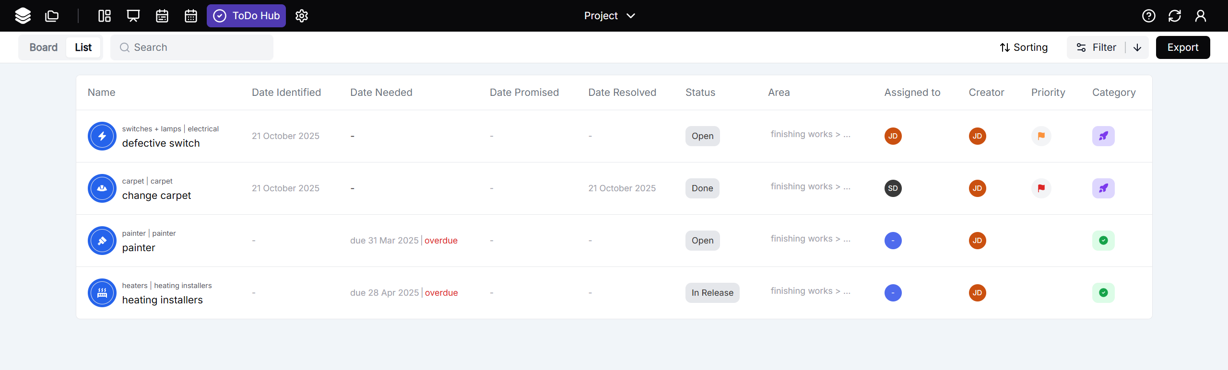Viewport: 1228px width, 370px height.
Task: Switch to List view
Action: tap(83, 47)
